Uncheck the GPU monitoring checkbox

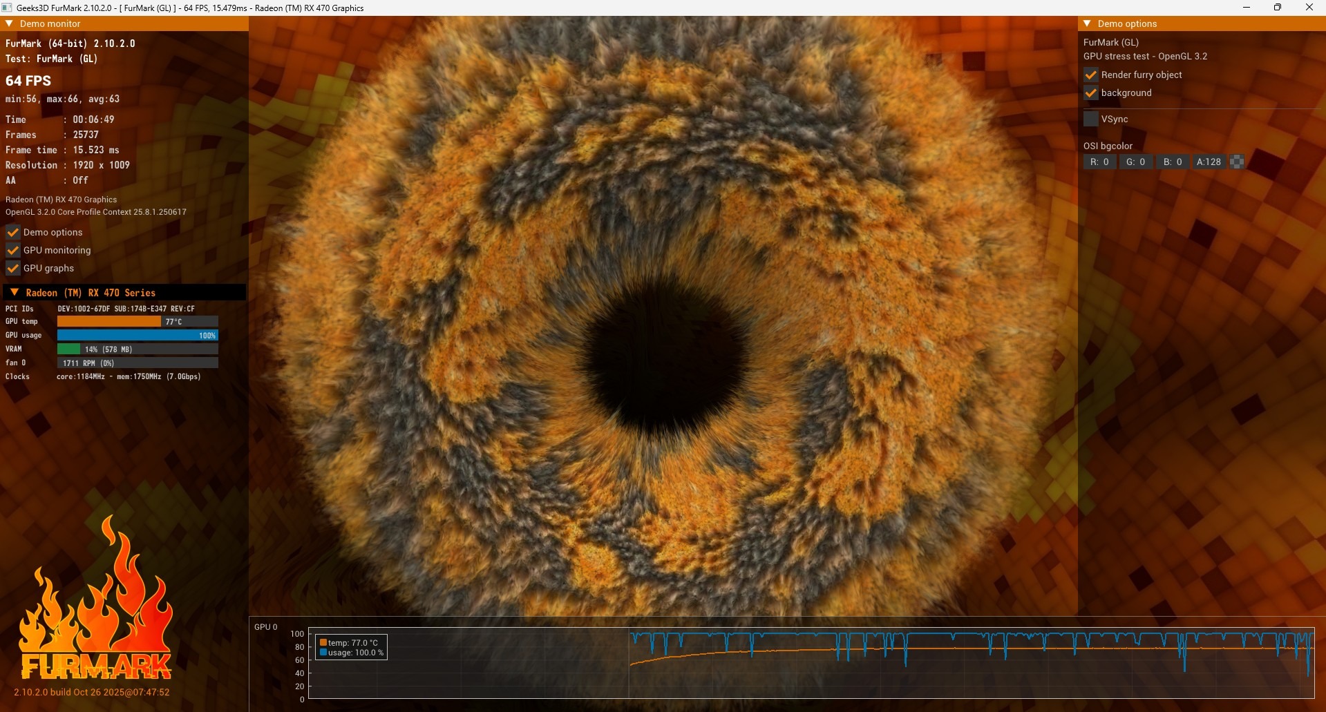click(x=12, y=250)
